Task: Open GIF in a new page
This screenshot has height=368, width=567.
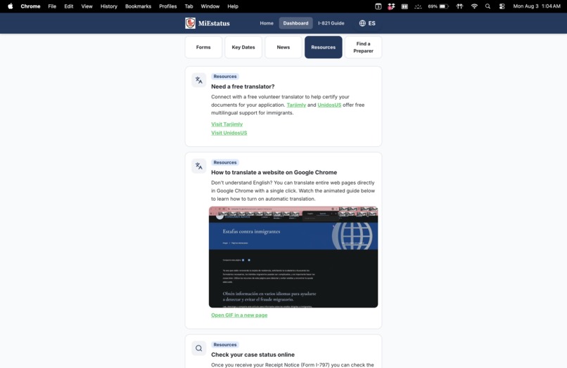Action: pos(239,315)
